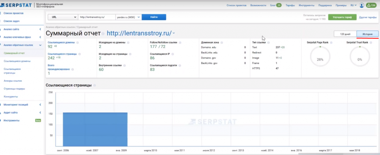The image size is (380, 155).
Task: Open Список проектов in top navigation
Action: (236, 5)
